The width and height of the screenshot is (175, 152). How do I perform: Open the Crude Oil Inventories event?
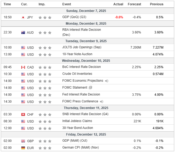click(x=77, y=74)
